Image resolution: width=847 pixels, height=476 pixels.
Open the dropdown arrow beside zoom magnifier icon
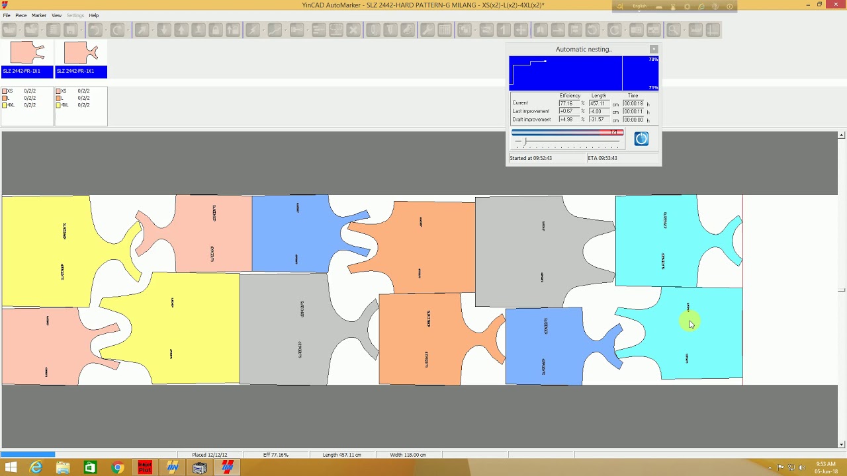pyautogui.click(x=684, y=30)
